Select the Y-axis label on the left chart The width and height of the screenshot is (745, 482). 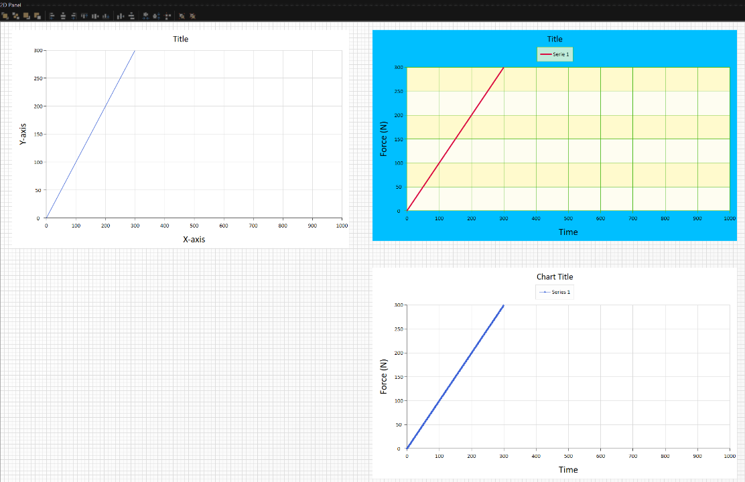pyautogui.click(x=23, y=134)
